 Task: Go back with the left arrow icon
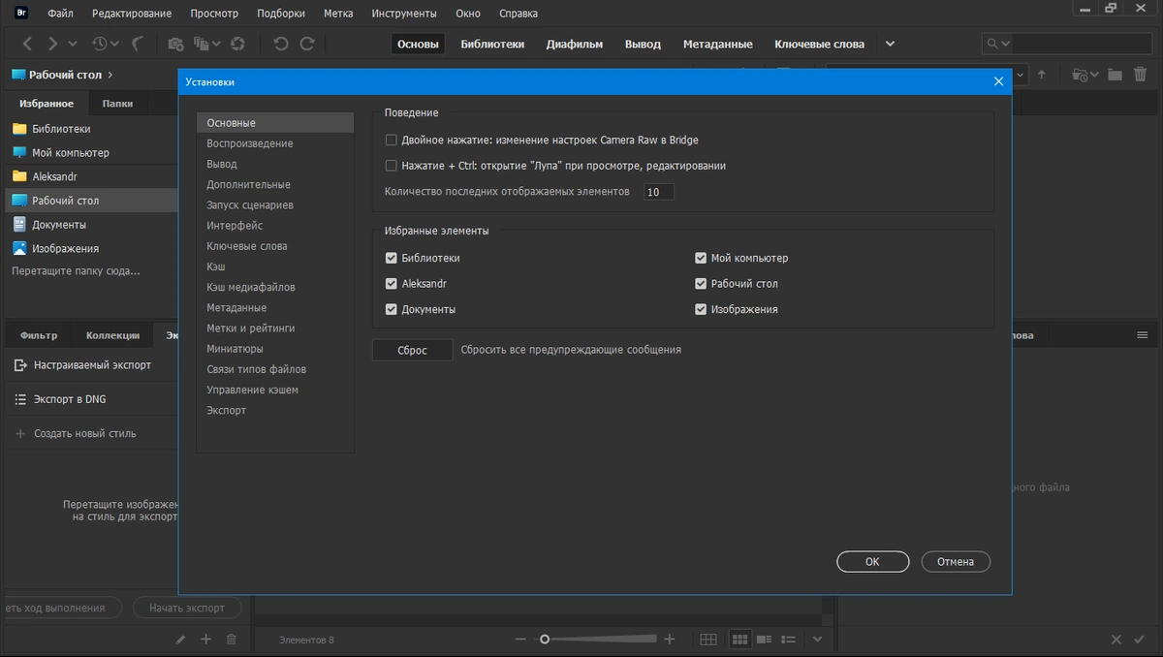[27, 44]
